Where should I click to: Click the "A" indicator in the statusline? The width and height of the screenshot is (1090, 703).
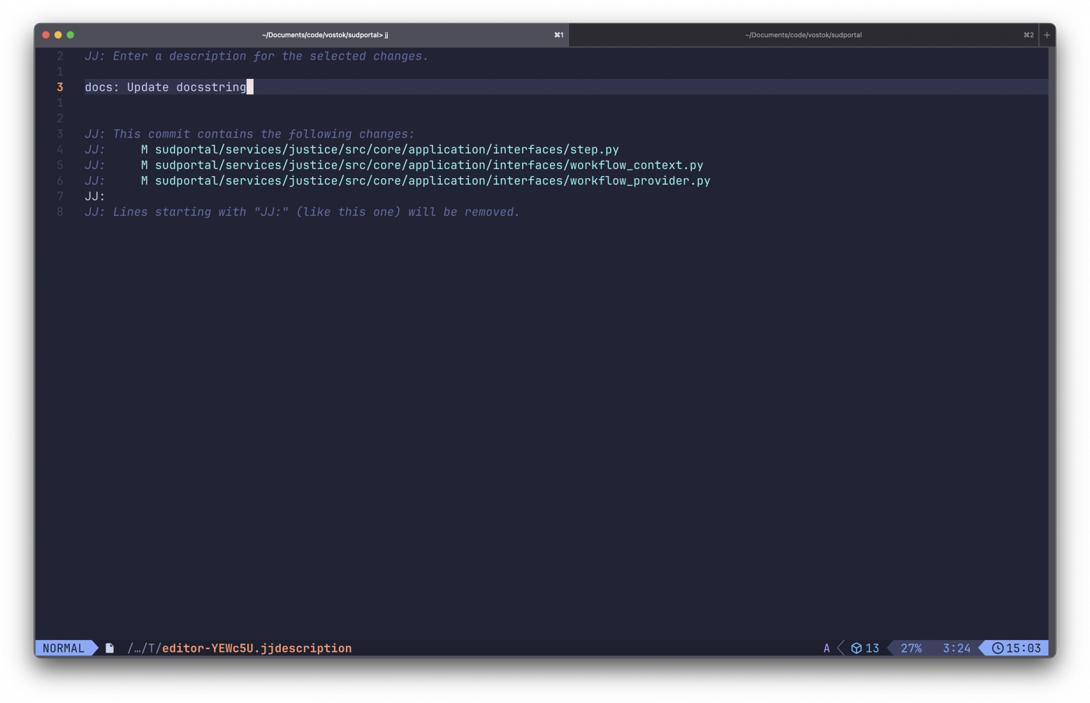827,648
